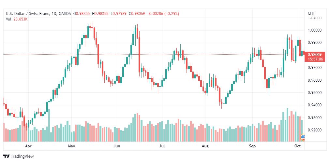Open the TradingView text link
Image resolution: width=330 pixels, height=162 pixels.
(x=22, y=156)
